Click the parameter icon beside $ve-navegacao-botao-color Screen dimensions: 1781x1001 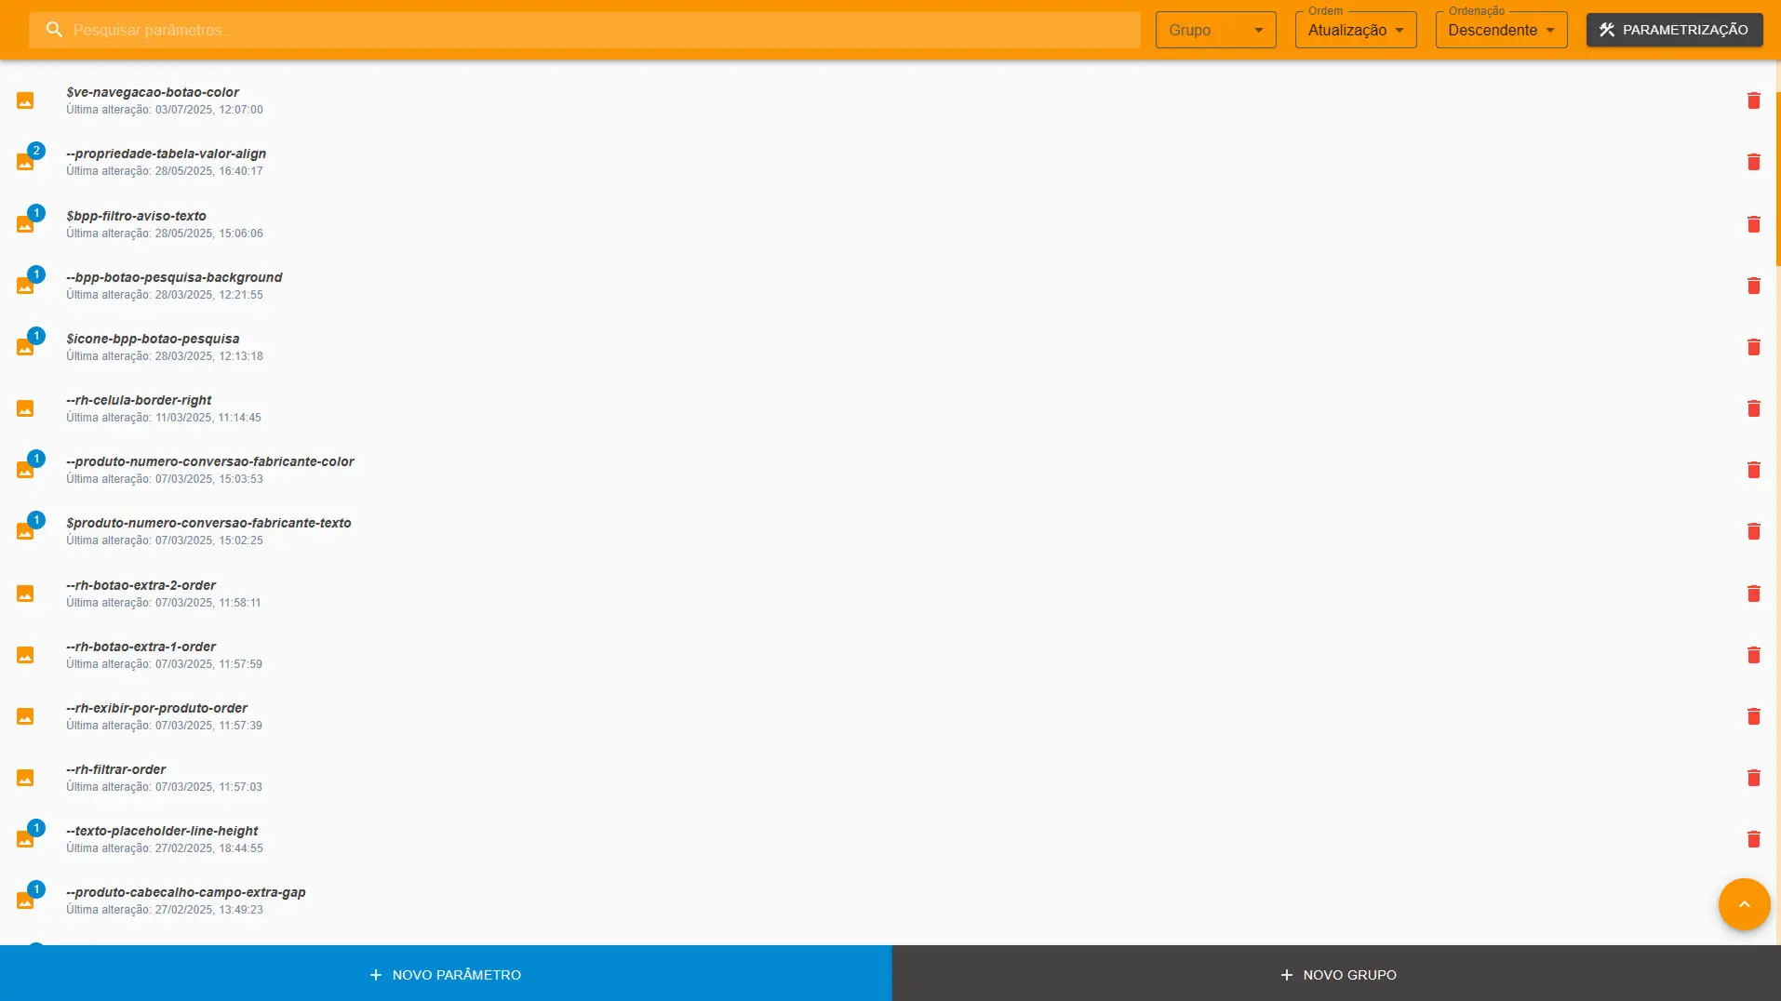25,100
